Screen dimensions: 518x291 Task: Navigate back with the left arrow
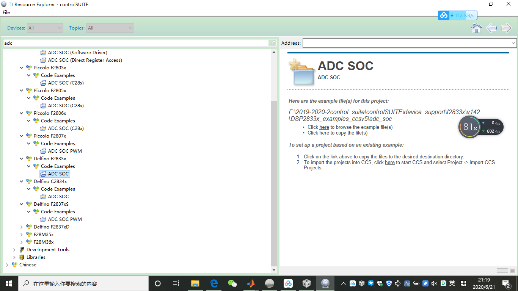point(491,28)
